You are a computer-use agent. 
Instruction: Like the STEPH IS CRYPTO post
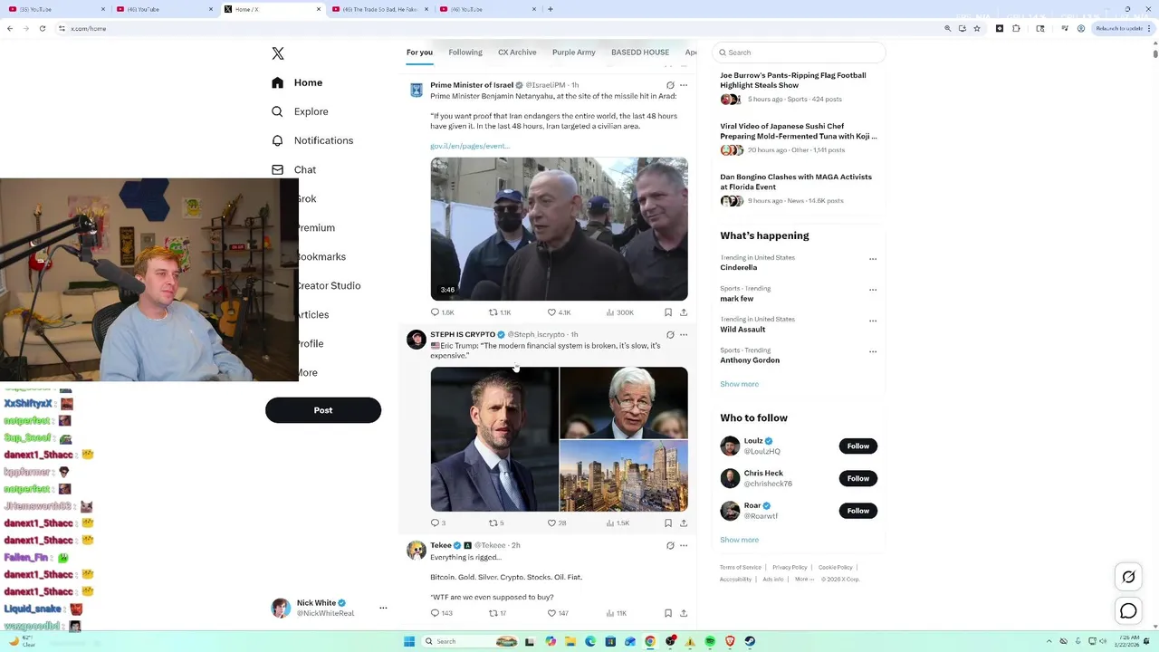tap(557, 523)
